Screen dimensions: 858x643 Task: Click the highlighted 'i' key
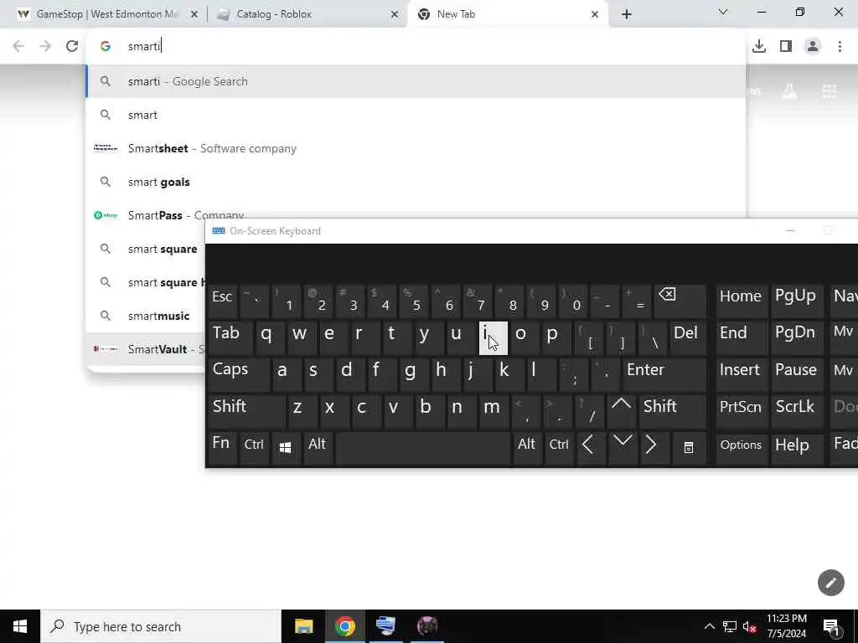click(x=493, y=338)
